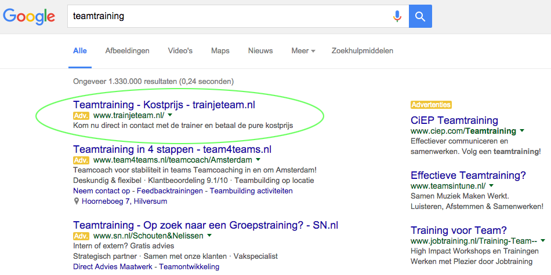The image size is (551, 275).
Task: Click the Samen Muziek Maken Werkt. text
Action: point(459,196)
